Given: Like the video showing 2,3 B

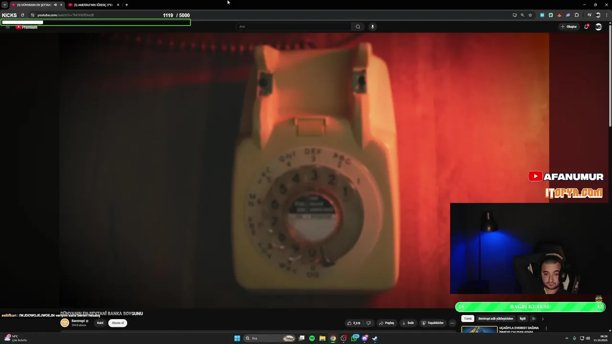Looking at the screenshot, I should [354, 323].
